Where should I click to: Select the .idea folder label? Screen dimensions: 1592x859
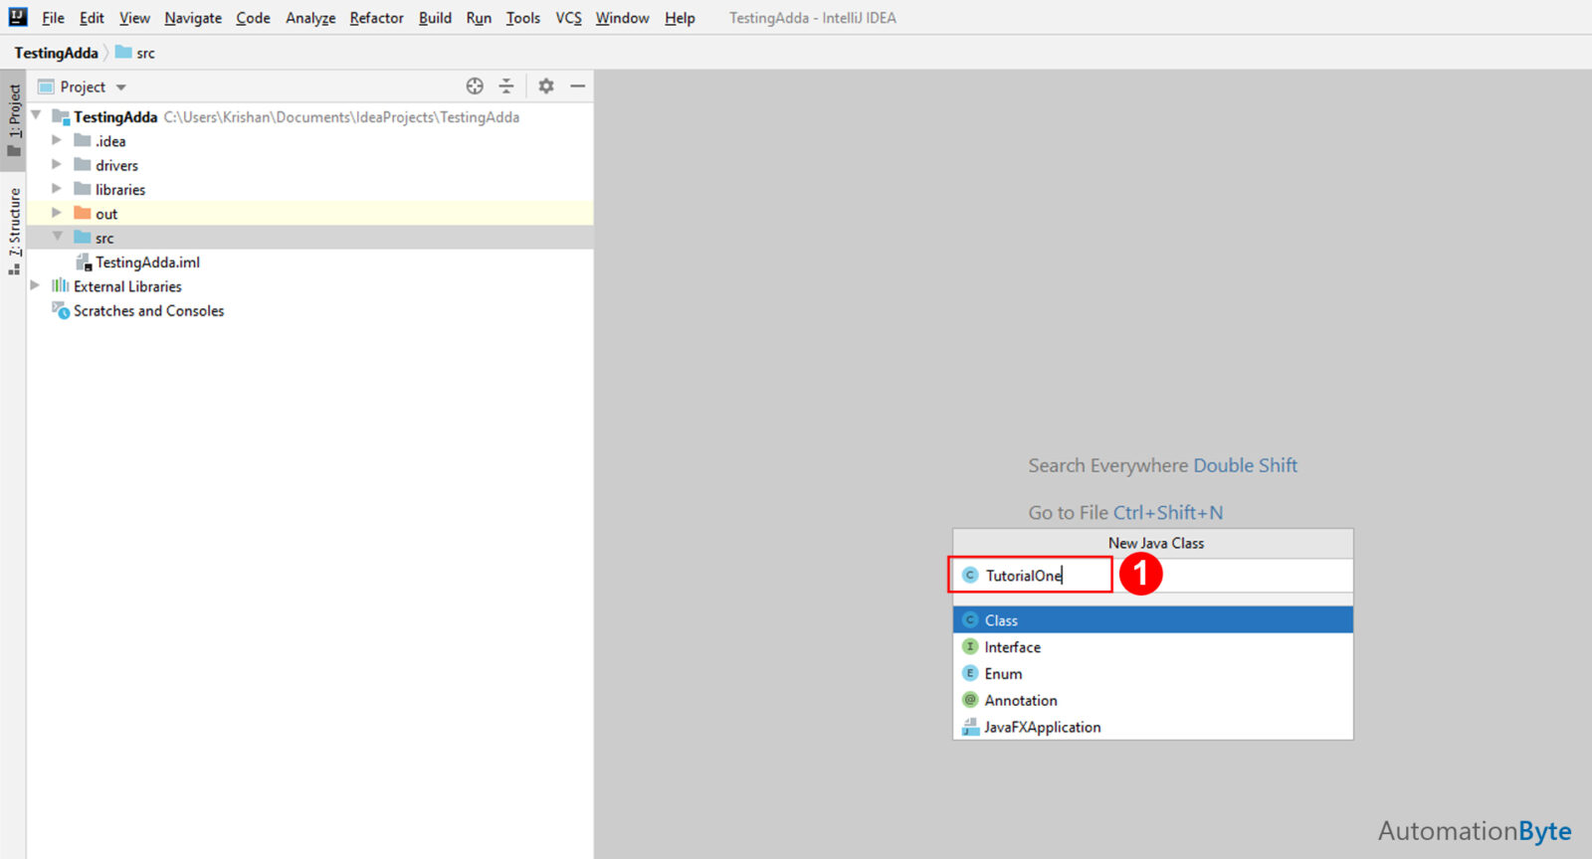coord(110,141)
